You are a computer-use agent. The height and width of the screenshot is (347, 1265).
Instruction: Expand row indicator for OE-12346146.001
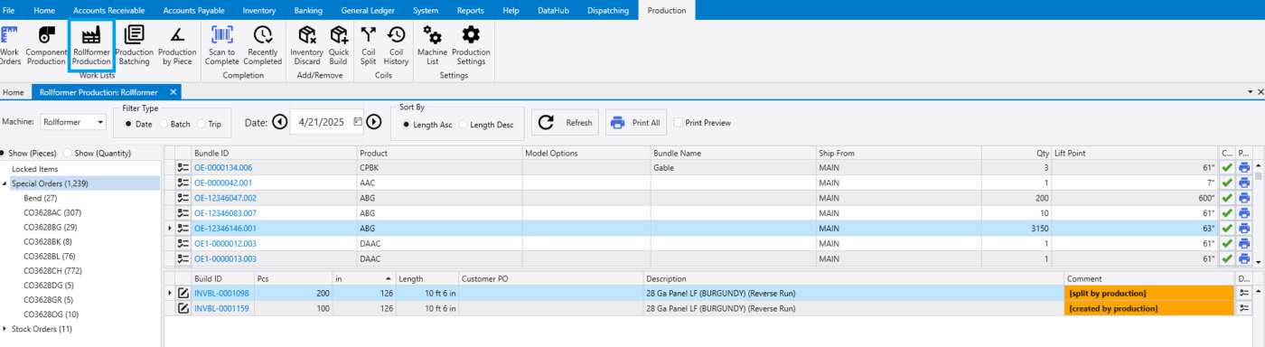[170, 229]
